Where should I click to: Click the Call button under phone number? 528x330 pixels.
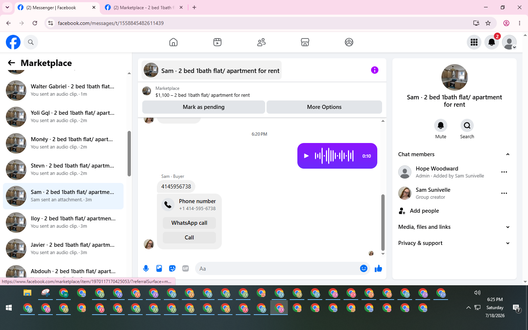[189, 238]
